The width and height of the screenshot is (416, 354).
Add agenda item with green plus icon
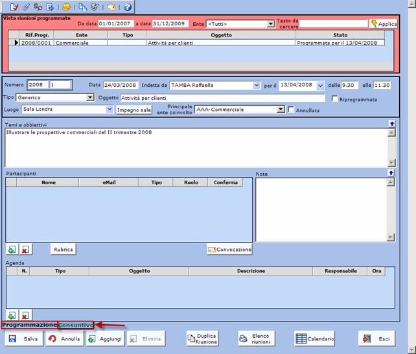(12, 315)
